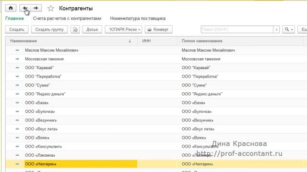The width and height of the screenshot is (307, 172).
Task: Print envelope via Конверт button
Action: point(159,30)
